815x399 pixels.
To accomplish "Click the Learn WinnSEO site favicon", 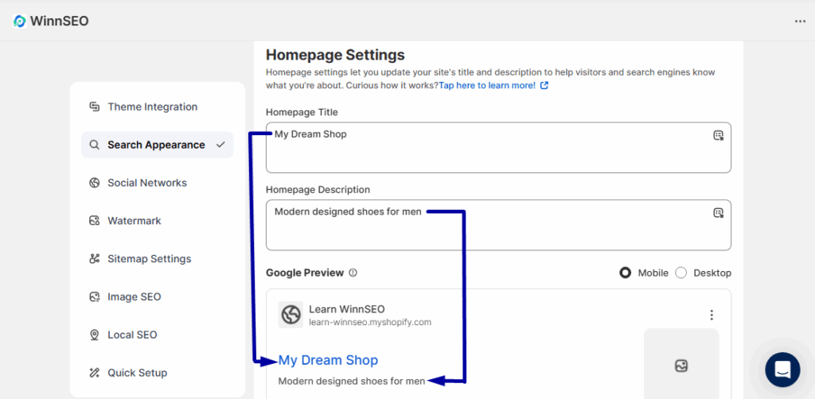I will click(291, 315).
